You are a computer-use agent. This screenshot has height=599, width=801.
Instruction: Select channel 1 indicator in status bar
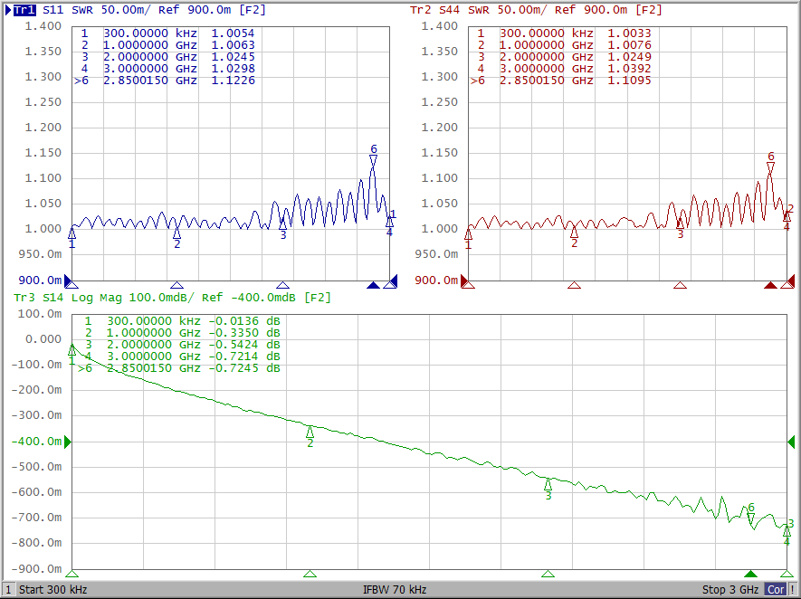tap(8, 590)
